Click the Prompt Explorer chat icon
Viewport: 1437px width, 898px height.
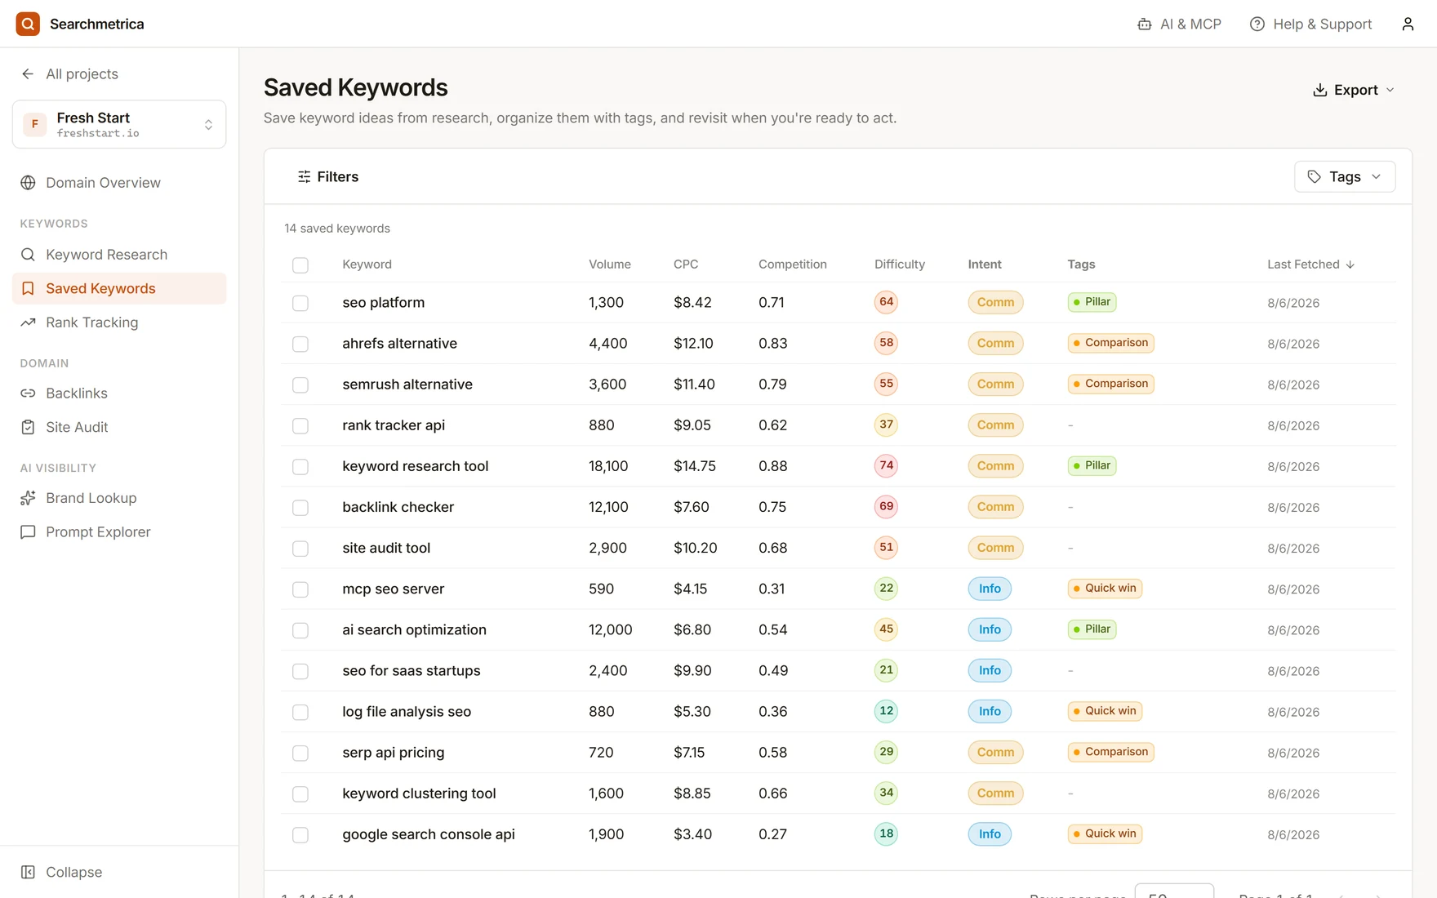[x=28, y=532]
